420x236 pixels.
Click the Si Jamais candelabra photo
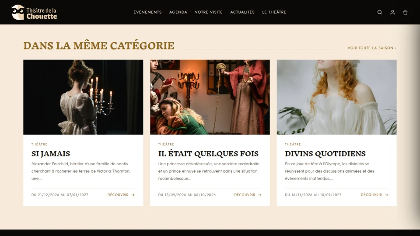pyautogui.click(x=83, y=97)
